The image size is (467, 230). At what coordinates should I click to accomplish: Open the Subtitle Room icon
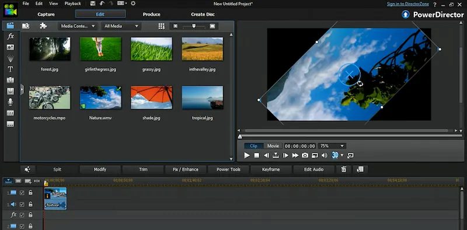11,124
